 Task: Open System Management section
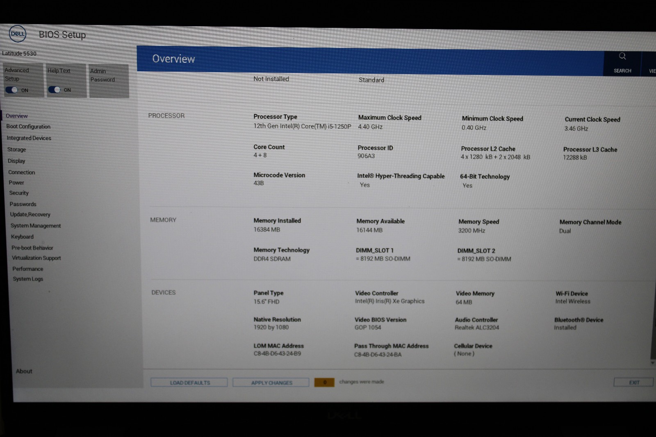tap(35, 226)
